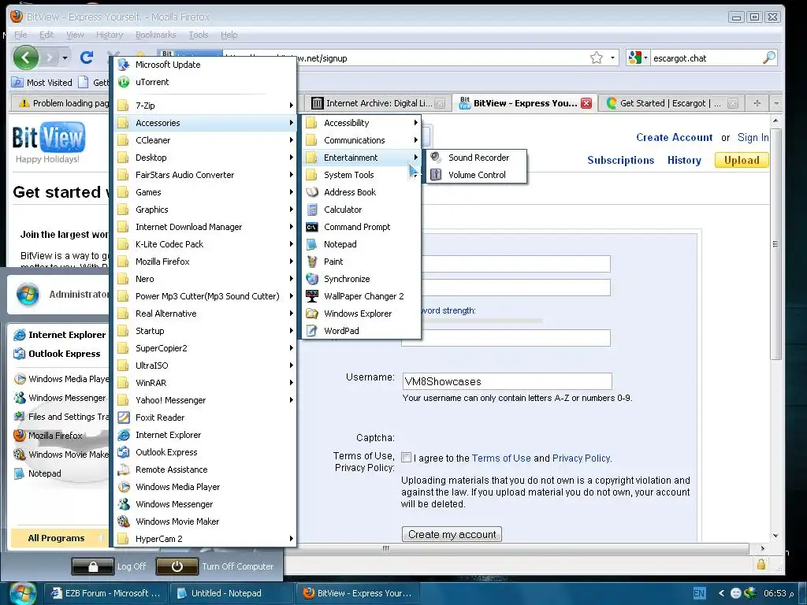Viewport: 807px width, 605px height.
Task: Click the EN language indicator
Action: (x=699, y=593)
